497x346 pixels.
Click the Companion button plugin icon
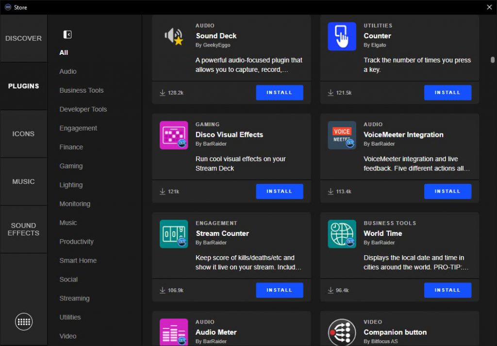click(x=342, y=332)
